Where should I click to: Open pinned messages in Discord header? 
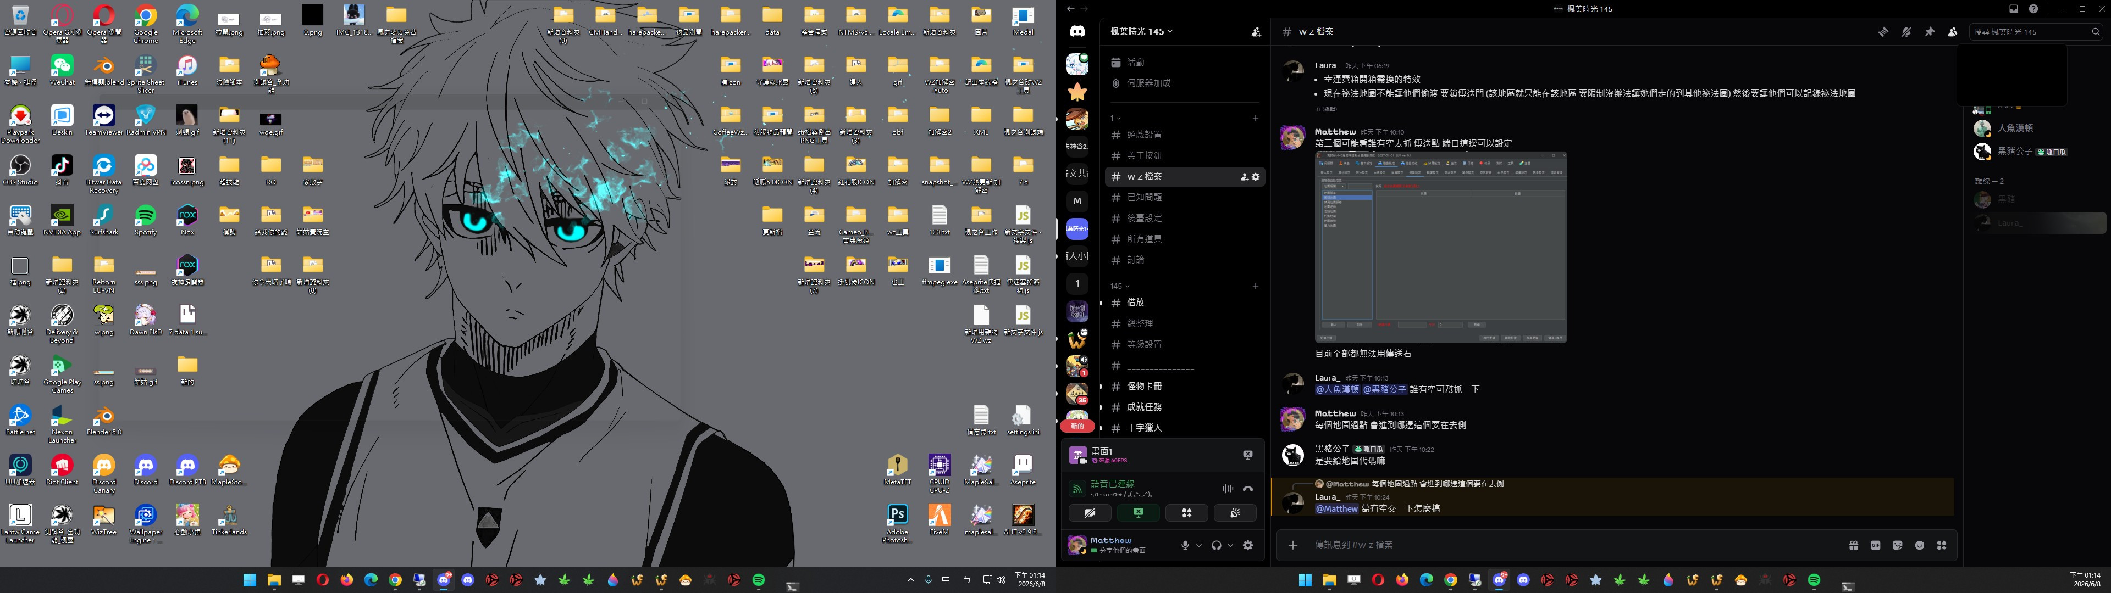pos(1929,32)
